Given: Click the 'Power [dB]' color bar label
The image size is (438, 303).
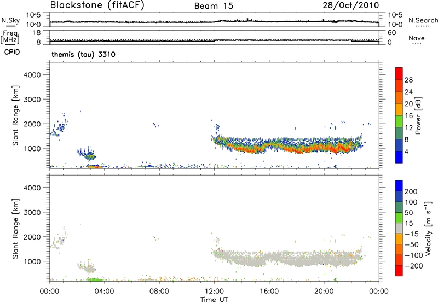Looking at the screenshot, I should click(x=418, y=115).
